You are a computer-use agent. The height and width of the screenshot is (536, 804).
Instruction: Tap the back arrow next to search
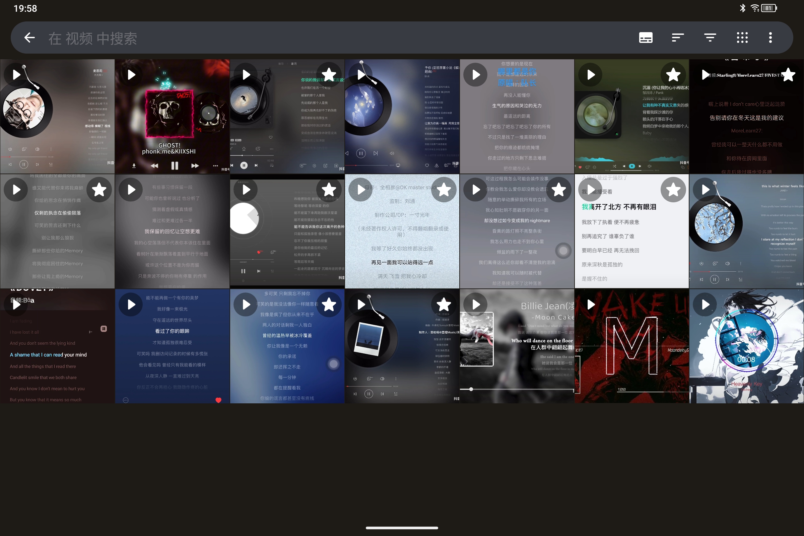(x=29, y=38)
